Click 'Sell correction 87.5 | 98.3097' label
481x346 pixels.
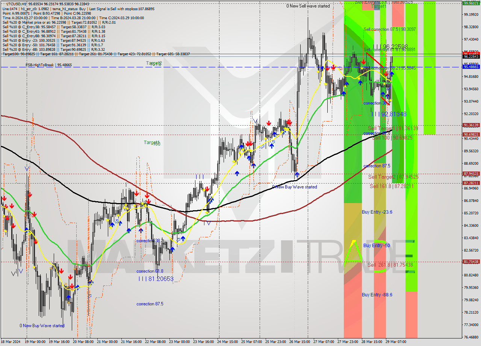coord(390,29)
